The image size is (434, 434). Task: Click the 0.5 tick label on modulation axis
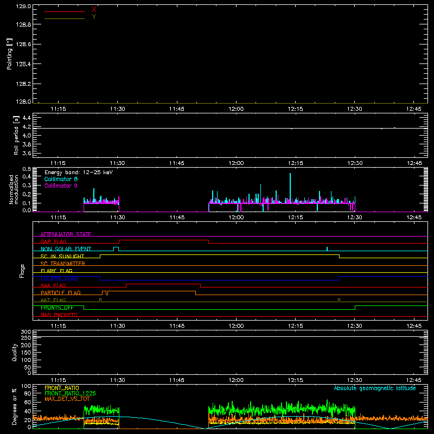click(x=27, y=169)
